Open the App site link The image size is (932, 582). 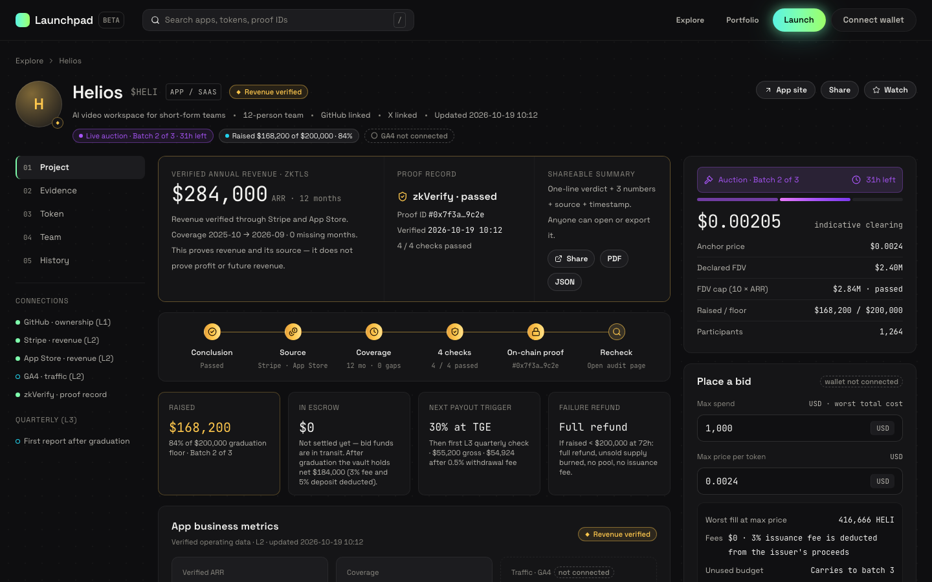click(x=786, y=90)
